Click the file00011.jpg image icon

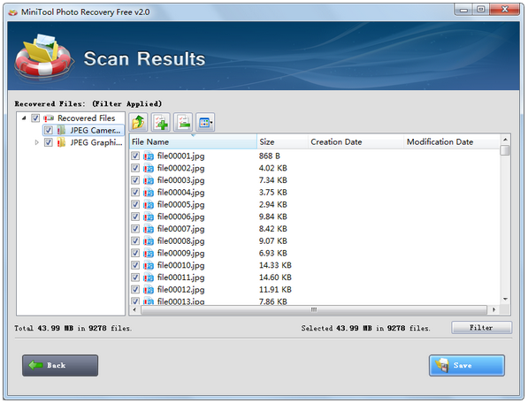pos(149,278)
